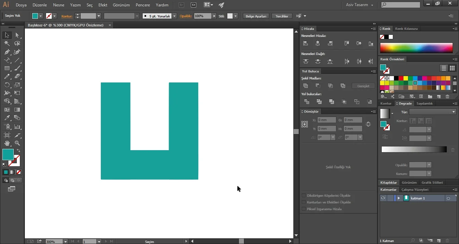
Task: Pick a color from the spectrum bar
Action: coord(416,48)
